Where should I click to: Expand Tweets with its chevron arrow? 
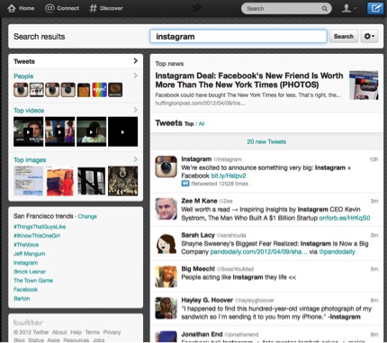[x=136, y=61]
